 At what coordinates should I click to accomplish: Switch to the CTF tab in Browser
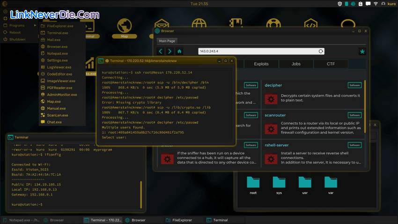[x=331, y=64]
